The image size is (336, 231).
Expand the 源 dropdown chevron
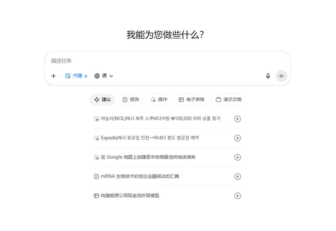(x=111, y=76)
